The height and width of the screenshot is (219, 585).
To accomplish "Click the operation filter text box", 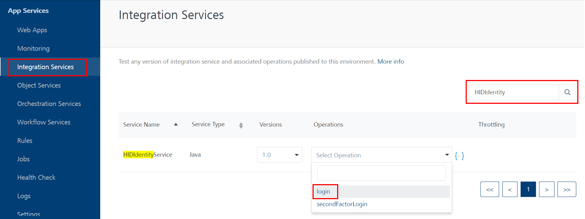I will coord(382,173).
